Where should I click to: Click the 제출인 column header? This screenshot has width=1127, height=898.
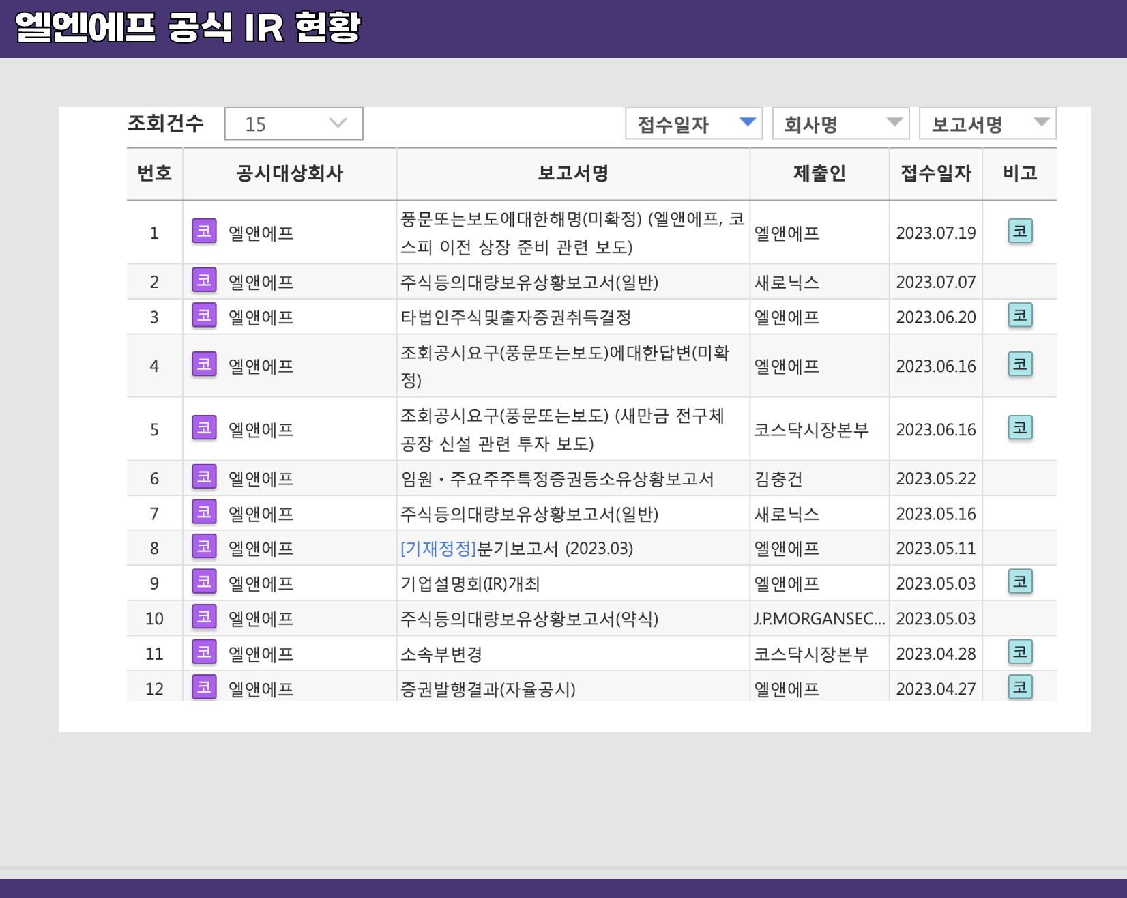[819, 173]
